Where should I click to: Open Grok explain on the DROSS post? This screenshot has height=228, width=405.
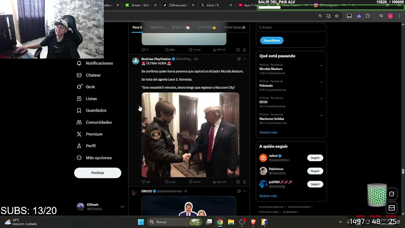pyautogui.click(x=239, y=191)
